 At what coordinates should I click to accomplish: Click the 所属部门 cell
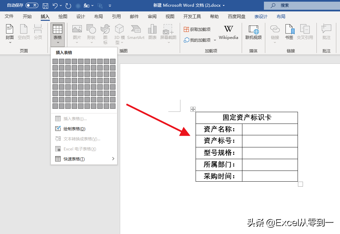point(219,165)
